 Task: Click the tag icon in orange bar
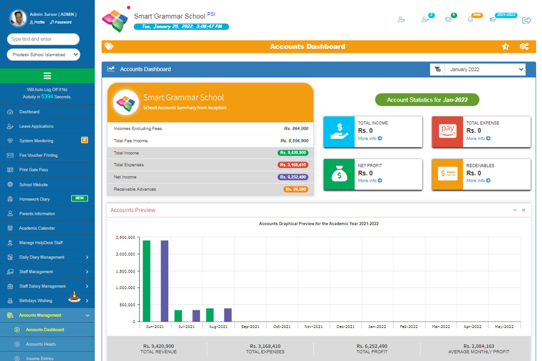[x=109, y=46]
